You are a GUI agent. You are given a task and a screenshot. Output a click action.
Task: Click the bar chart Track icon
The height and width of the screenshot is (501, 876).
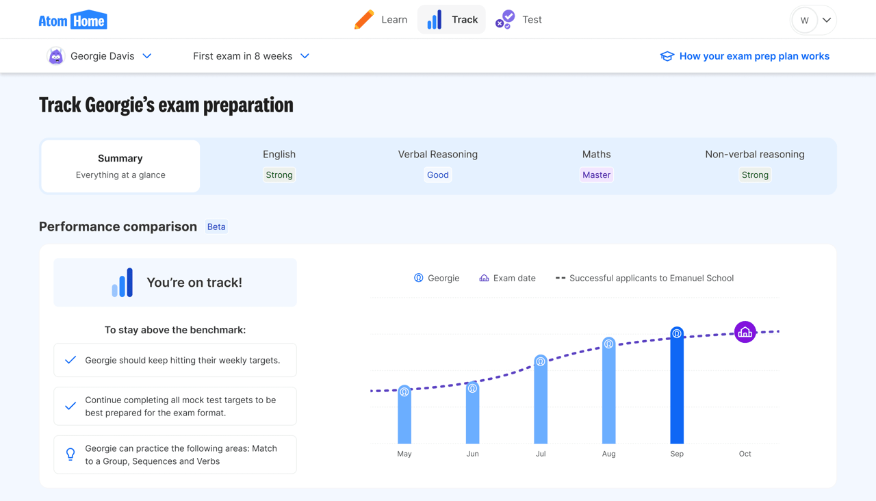(x=435, y=20)
